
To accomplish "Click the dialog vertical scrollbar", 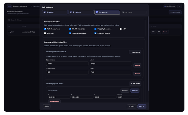I will click(x=148, y=53).
